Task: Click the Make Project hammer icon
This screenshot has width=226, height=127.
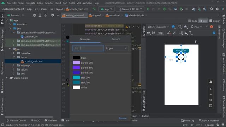Action: 94,9
